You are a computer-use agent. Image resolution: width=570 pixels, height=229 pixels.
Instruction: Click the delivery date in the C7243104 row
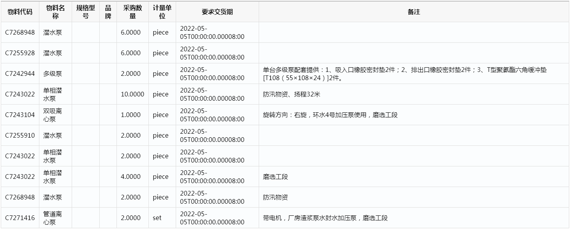pos(212,115)
